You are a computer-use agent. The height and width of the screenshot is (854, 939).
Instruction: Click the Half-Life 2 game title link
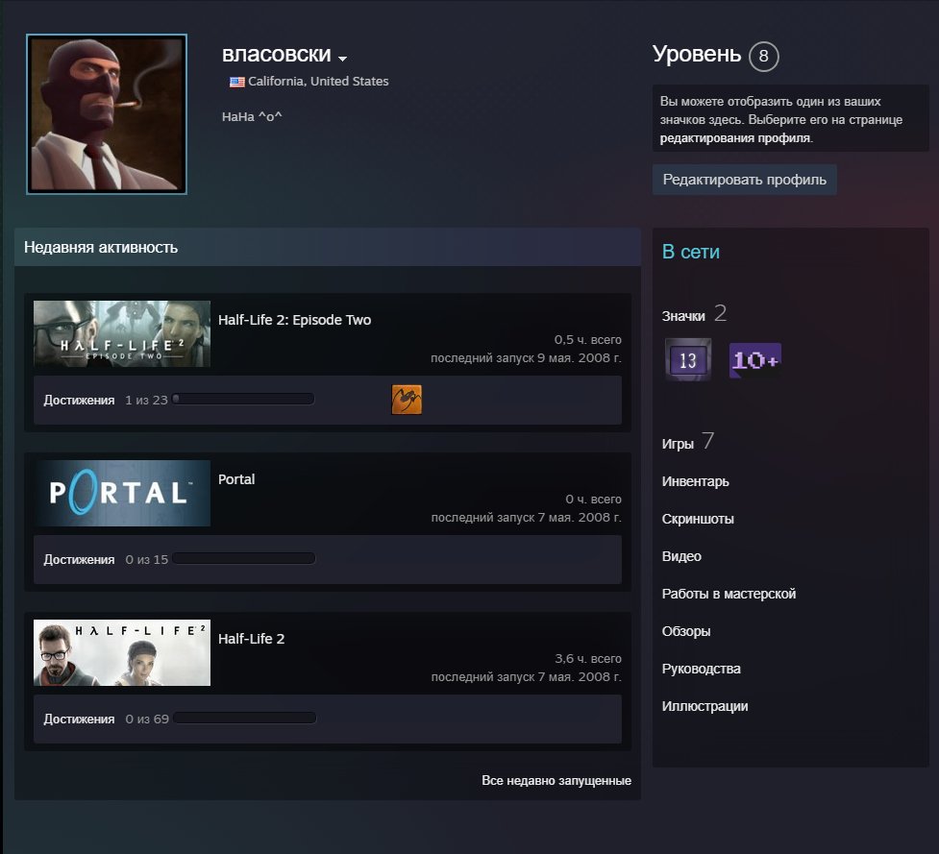(252, 639)
